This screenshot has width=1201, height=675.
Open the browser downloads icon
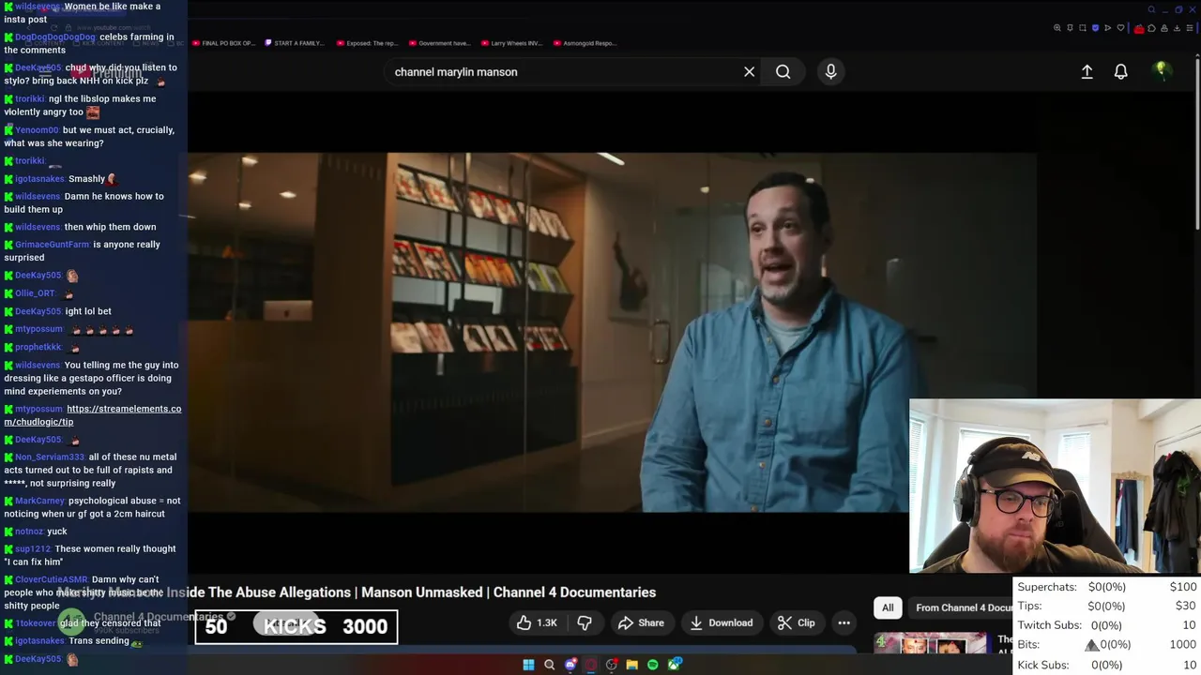tap(1177, 28)
